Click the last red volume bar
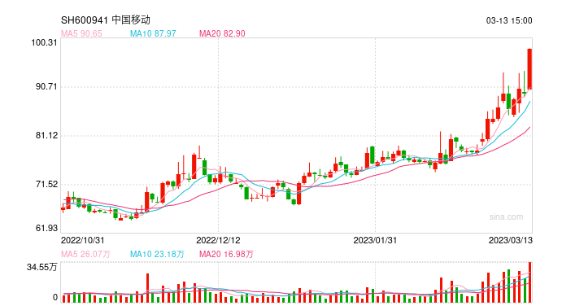This screenshot has height=306, width=562. click(x=529, y=282)
